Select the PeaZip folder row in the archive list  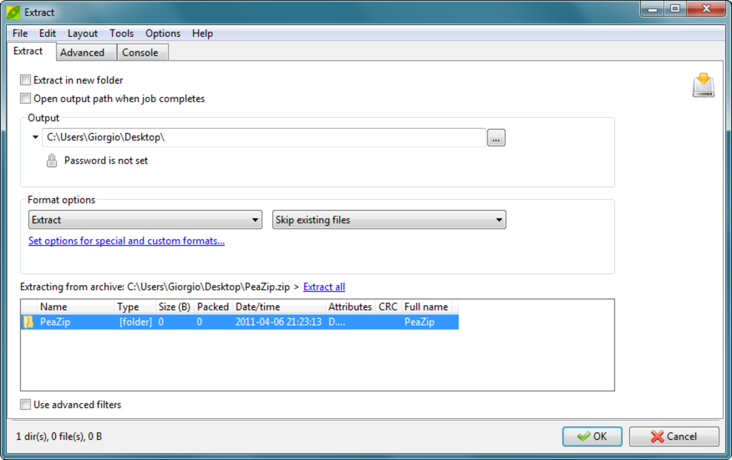click(x=172, y=322)
